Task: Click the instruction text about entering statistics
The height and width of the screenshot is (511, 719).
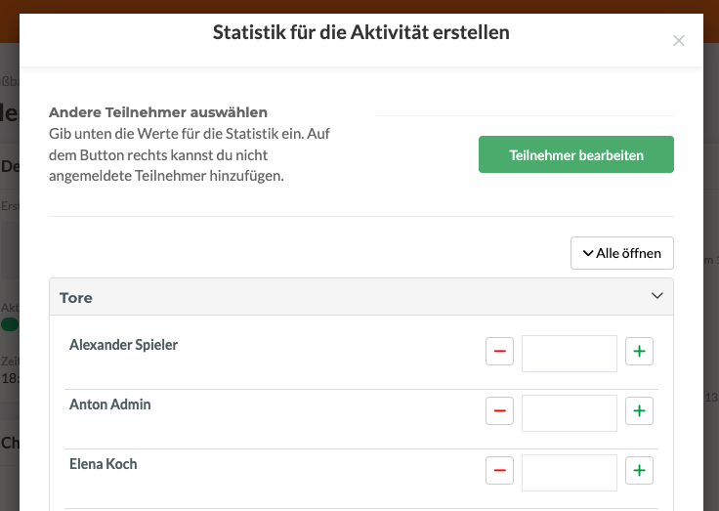Action: pyautogui.click(x=188, y=154)
